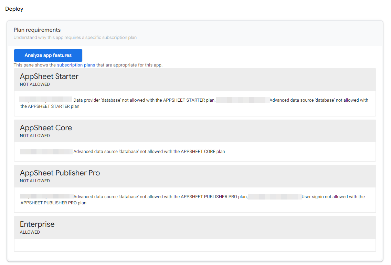Click the NOT ALLOWED label under AppSheet Starter
391x265 pixels.
[34, 84]
